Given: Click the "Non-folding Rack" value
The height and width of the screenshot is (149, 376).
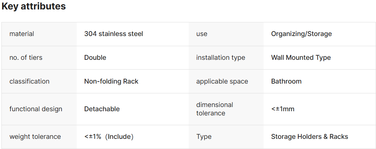Looking at the screenshot, I should tap(111, 81).
